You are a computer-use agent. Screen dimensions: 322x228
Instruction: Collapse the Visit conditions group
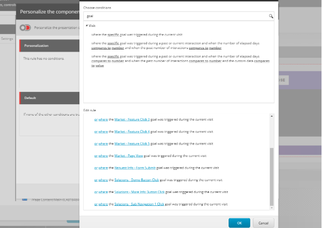[87, 26]
